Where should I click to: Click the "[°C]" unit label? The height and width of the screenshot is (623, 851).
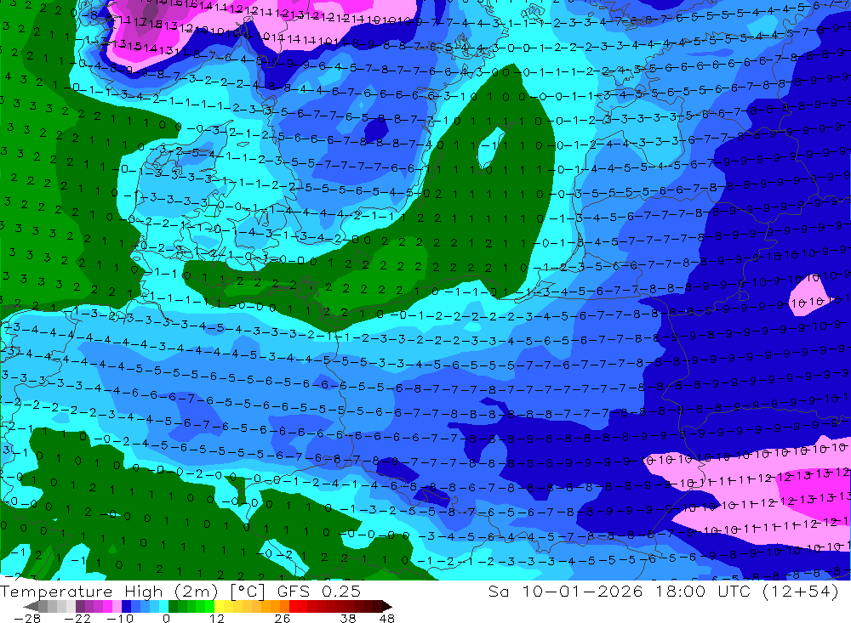[x=248, y=592]
